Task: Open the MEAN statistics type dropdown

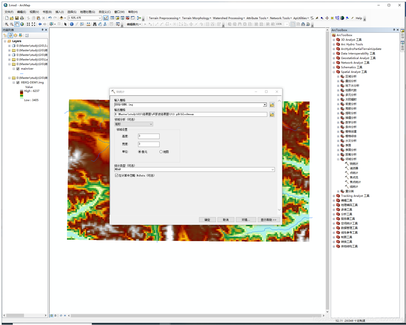Action: coord(273,169)
